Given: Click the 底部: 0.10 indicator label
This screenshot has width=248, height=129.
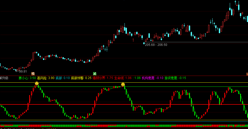Looking at the screenshot, I should pos(63,78).
